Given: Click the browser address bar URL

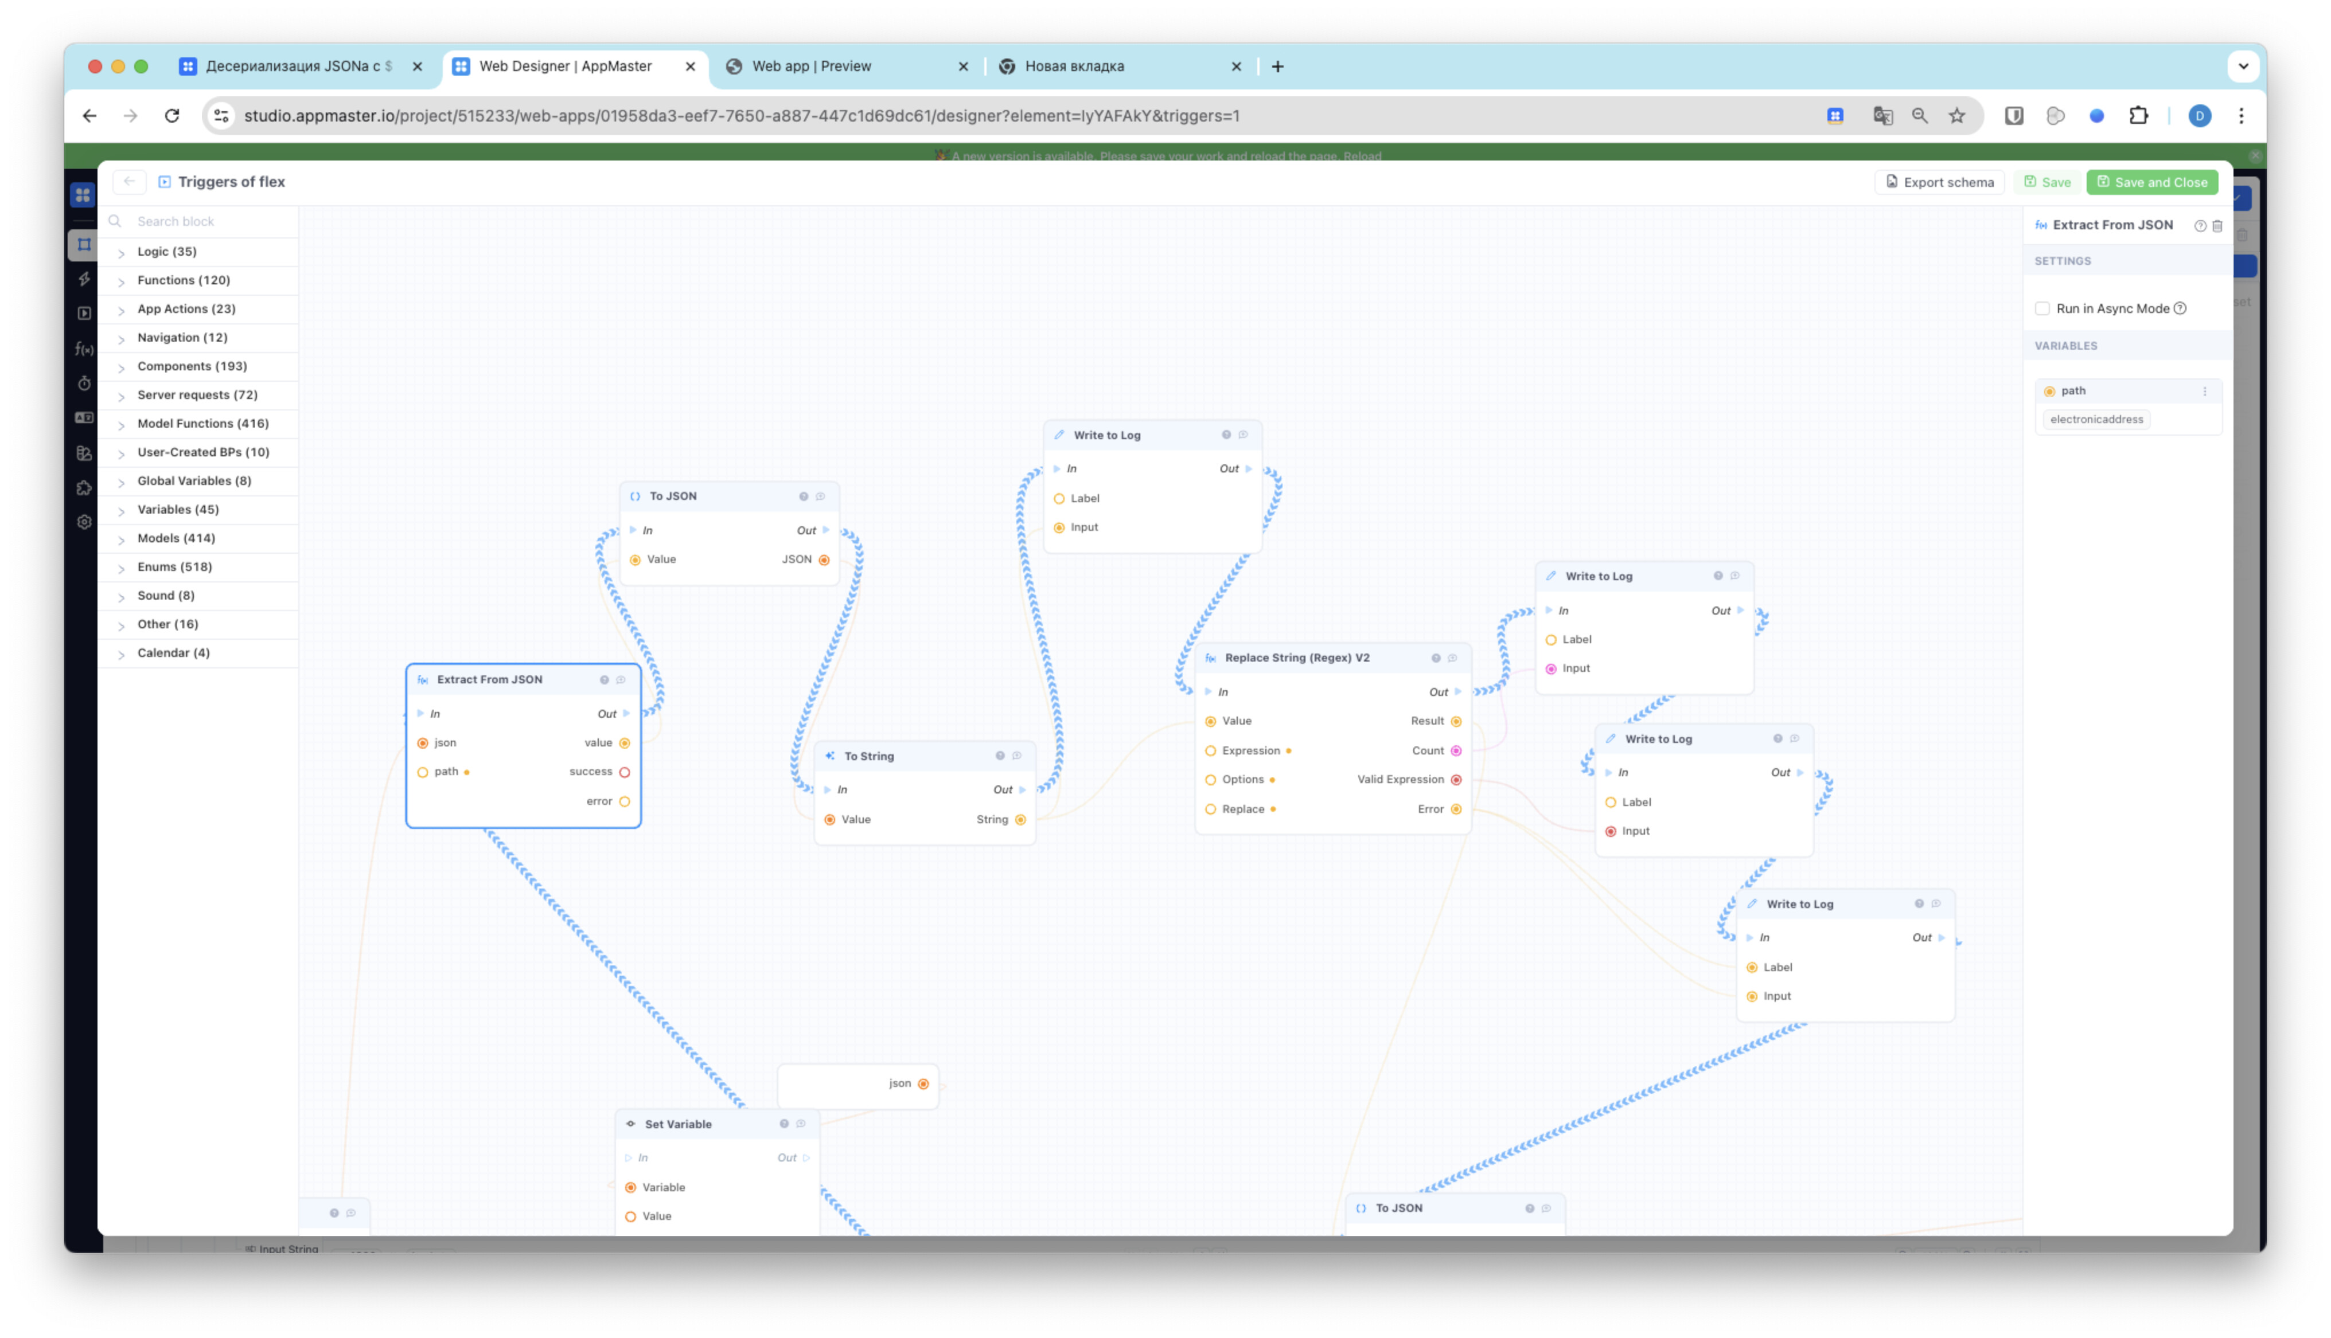Looking at the screenshot, I should pyautogui.click(x=742, y=116).
